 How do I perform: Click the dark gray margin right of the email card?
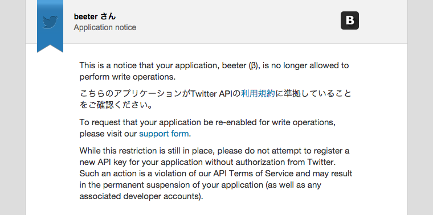420,108
